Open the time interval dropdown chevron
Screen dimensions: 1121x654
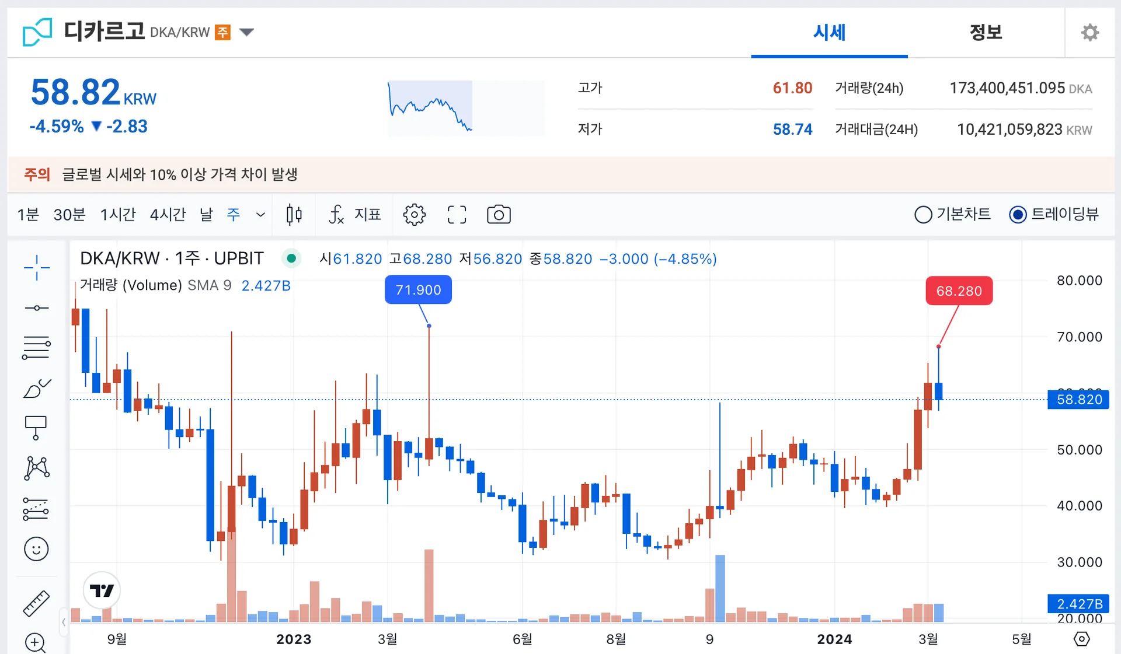click(260, 215)
